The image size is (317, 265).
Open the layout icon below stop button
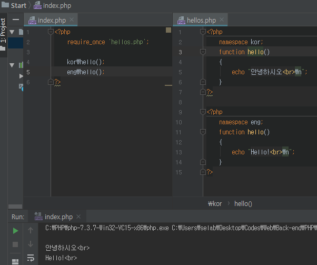15,260
